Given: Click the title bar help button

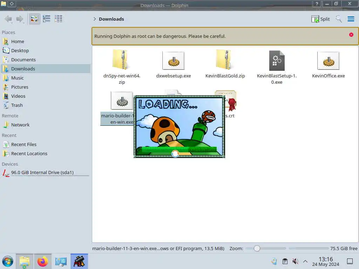Looking at the screenshot, I should pos(317,4).
